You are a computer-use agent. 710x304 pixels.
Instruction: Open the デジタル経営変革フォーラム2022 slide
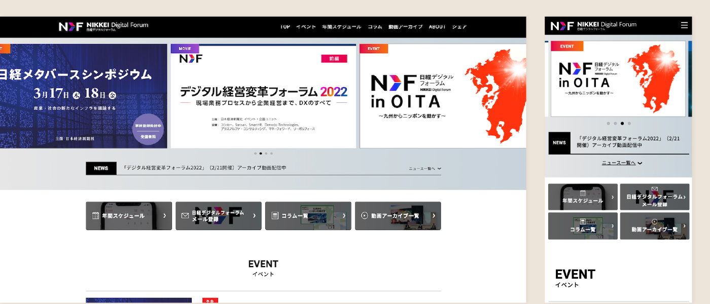coord(263,96)
